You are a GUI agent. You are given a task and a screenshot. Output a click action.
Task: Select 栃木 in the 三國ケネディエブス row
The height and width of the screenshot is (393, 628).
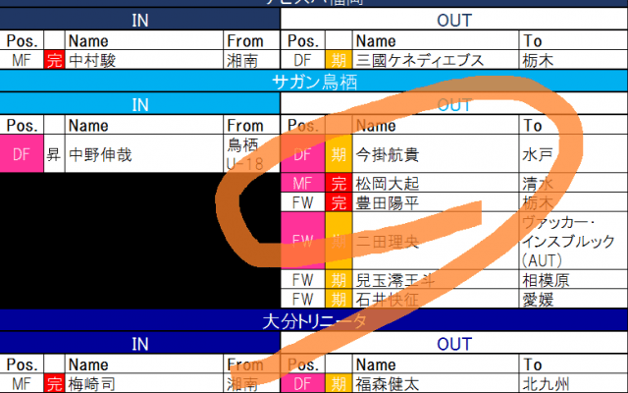(573, 61)
